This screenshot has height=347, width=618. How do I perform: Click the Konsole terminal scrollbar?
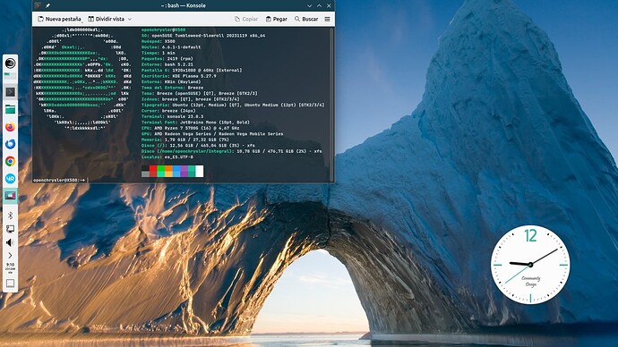[x=332, y=105]
